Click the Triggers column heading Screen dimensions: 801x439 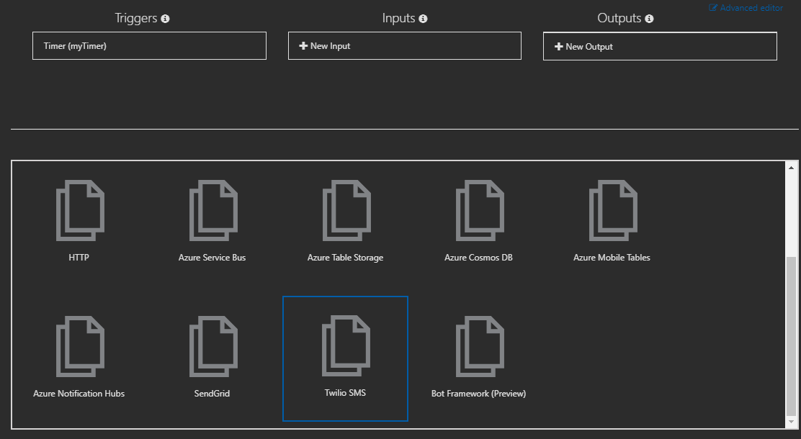[x=136, y=19]
